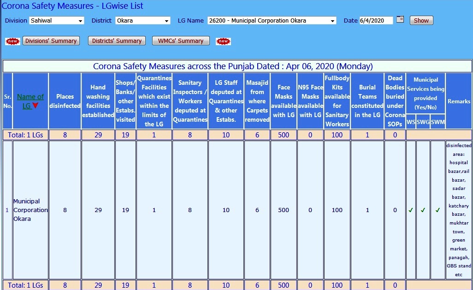The height and width of the screenshot is (290, 473).
Task: Click the Burial Teams constituted header
Action: pyautogui.click(x=367, y=101)
